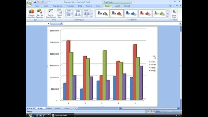Choose the all-blue chart style

(131, 13)
